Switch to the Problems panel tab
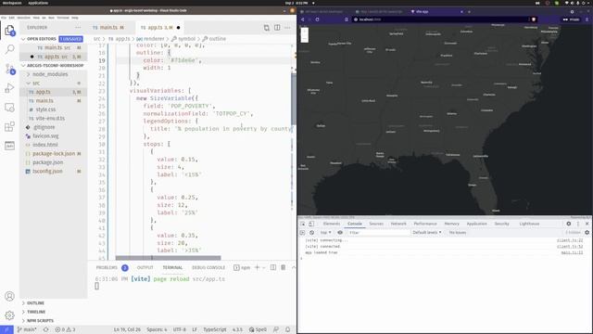 [107, 267]
